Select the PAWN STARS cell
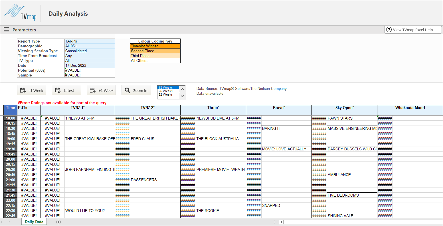 click(x=352, y=118)
